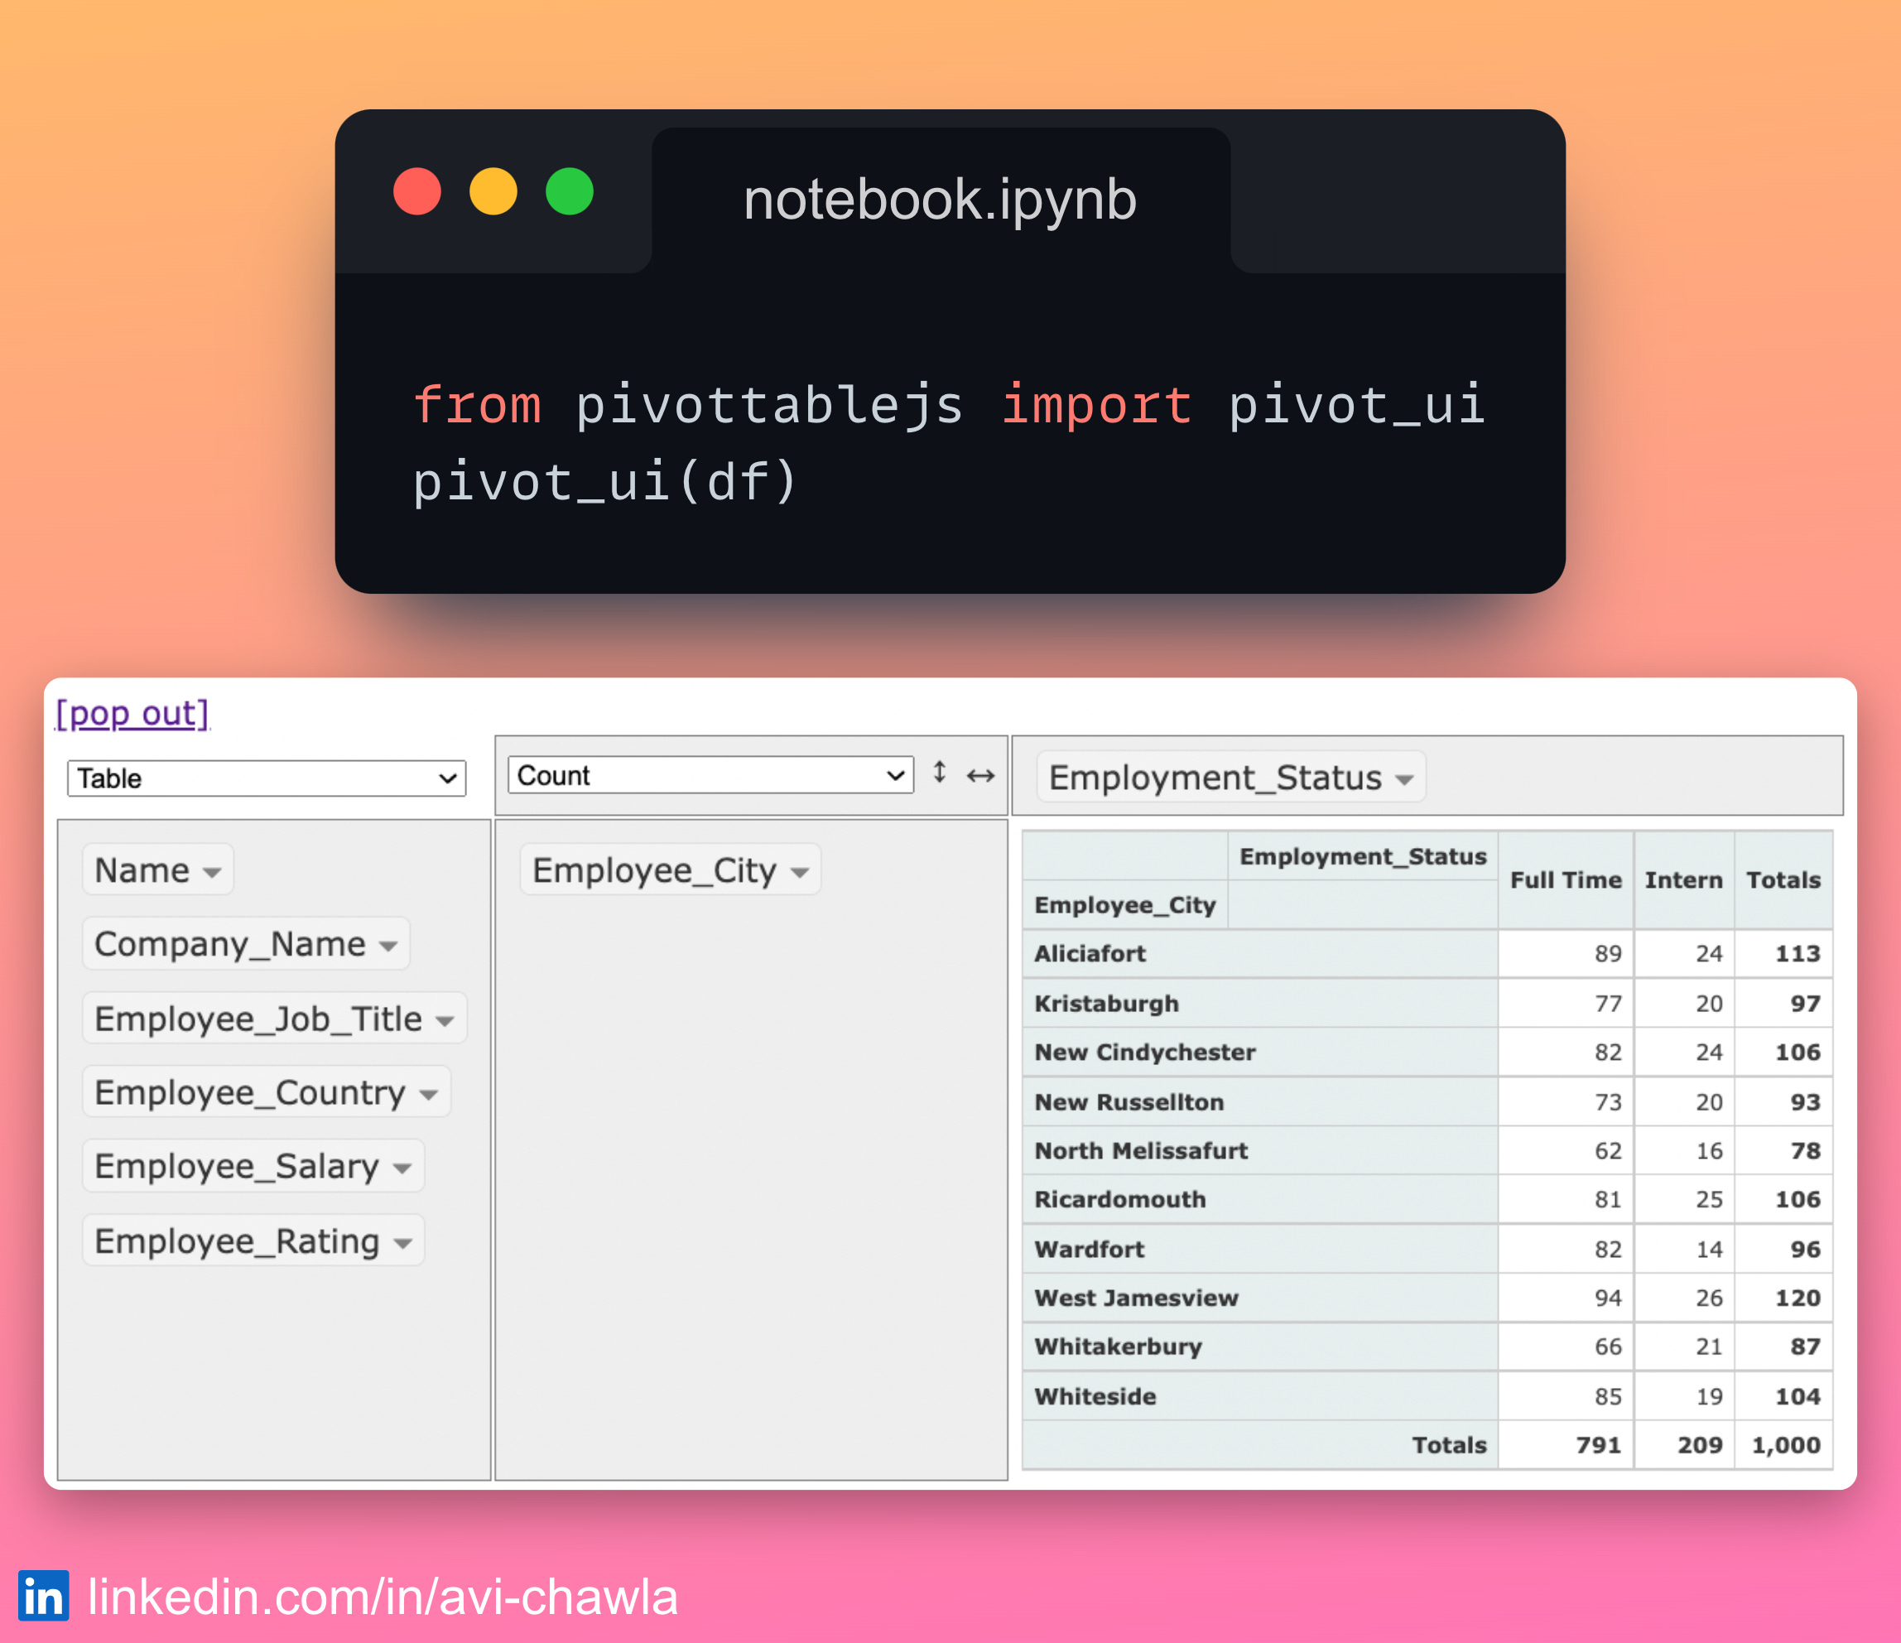Click the Full Time column header
The width and height of the screenshot is (1901, 1643).
point(1565,879)
